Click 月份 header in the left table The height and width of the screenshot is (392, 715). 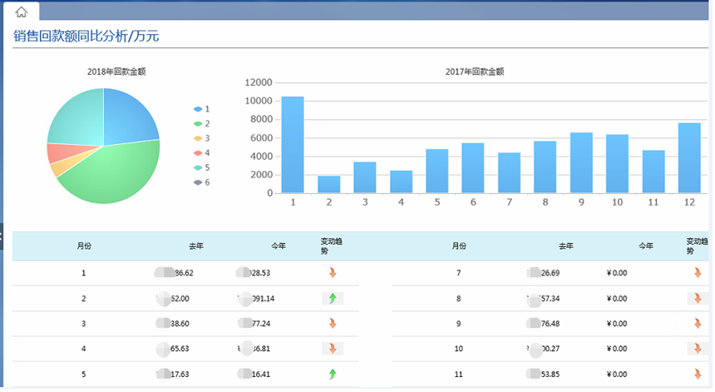pos(84,246)
